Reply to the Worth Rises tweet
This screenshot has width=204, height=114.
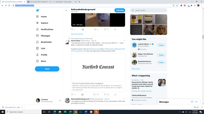[x=72, y=94]
